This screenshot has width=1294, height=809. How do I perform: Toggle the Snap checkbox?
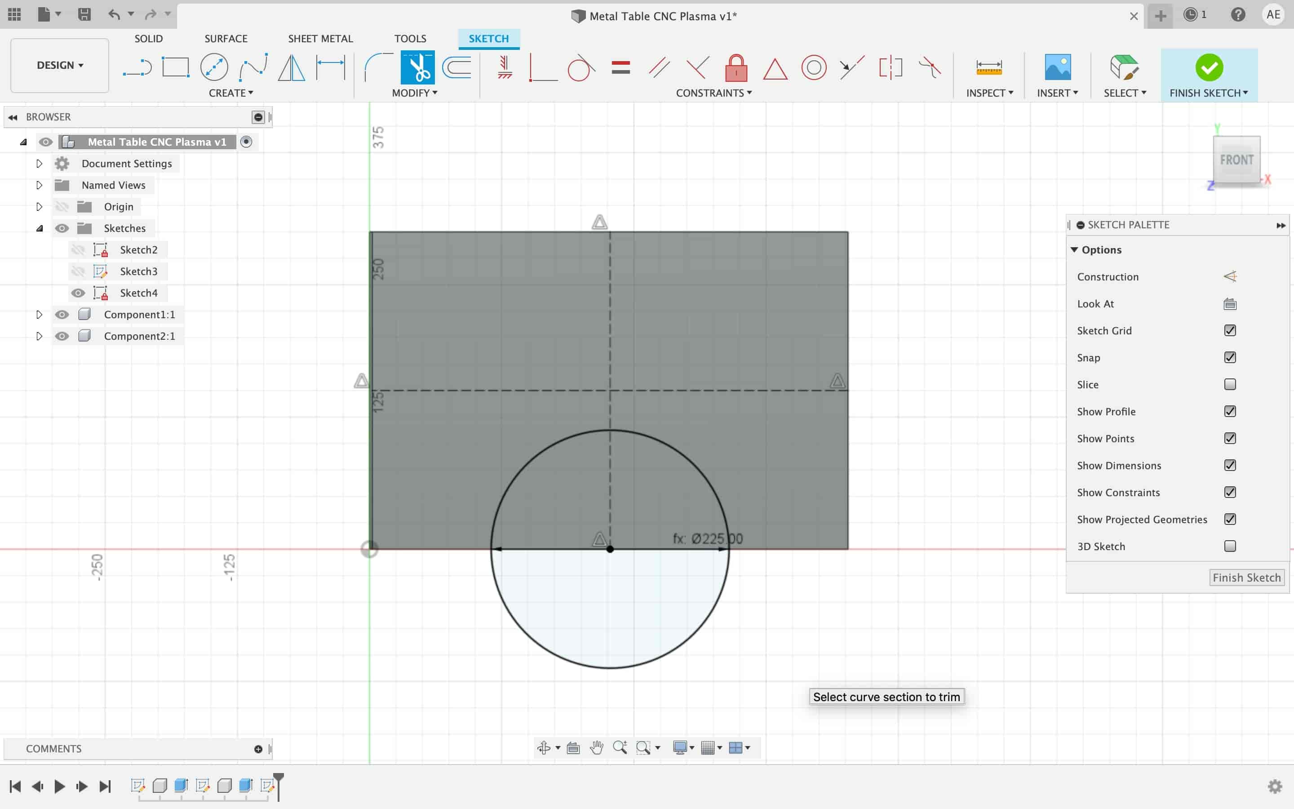1230,357
